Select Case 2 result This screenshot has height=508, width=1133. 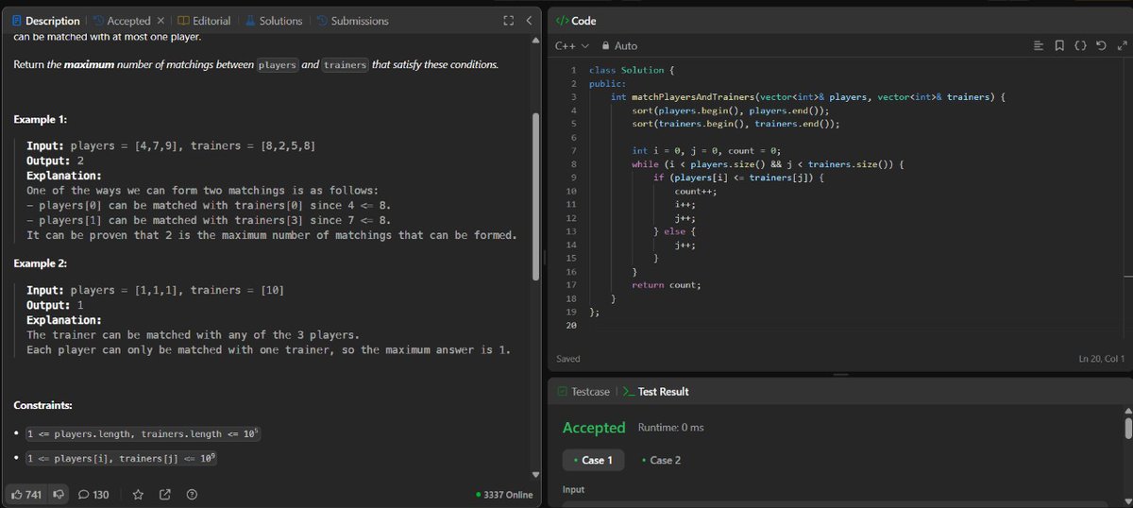coord(661,460)
